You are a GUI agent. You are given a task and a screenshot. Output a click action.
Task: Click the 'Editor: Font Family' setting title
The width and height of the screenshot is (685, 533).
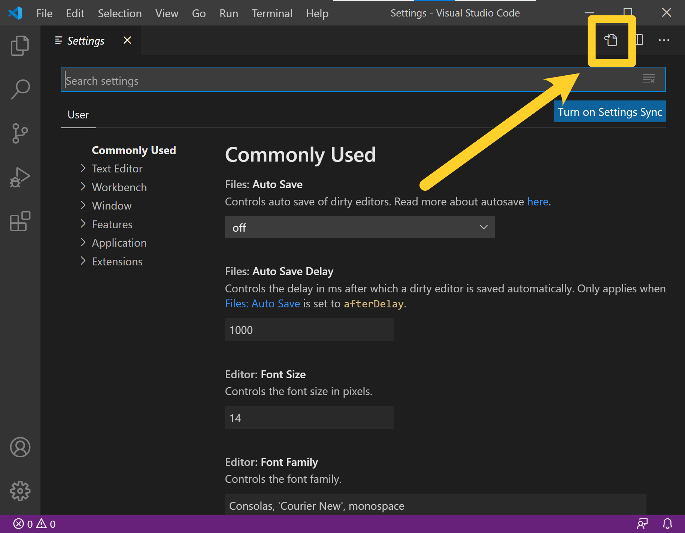click(x=272, y=462)
